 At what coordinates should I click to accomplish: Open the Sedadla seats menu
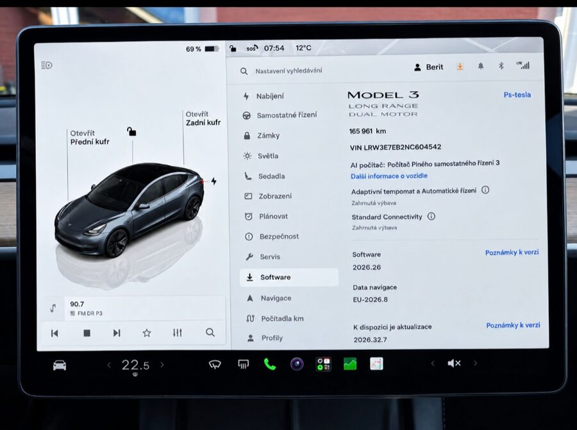coord(265,176)
